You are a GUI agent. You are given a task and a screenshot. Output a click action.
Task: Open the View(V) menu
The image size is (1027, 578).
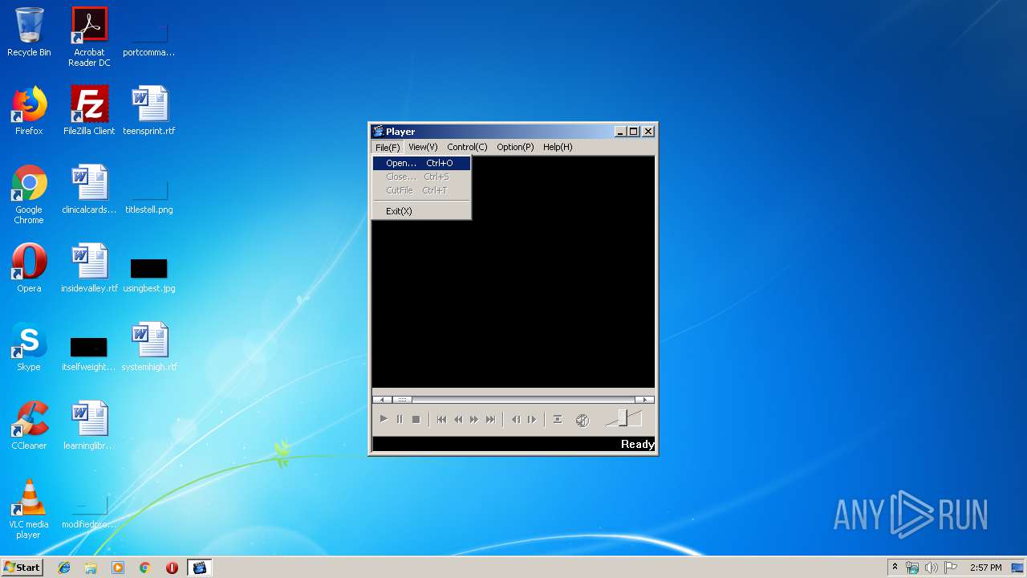[x=423, y=147]
